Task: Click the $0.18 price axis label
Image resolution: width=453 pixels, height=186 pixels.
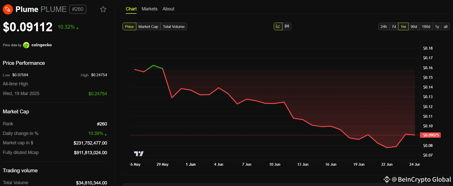Action: pos(428,48)
